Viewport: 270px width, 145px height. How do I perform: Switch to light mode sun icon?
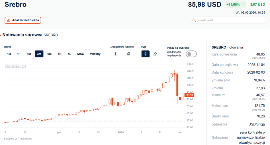click(146, 54)
